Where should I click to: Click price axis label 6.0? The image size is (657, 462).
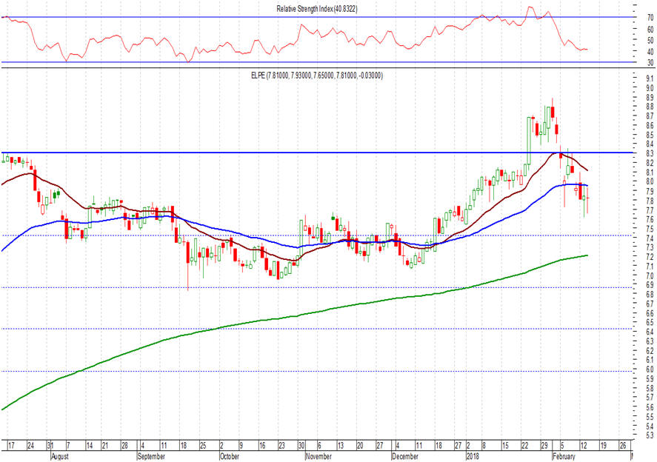tap(650, 369)
